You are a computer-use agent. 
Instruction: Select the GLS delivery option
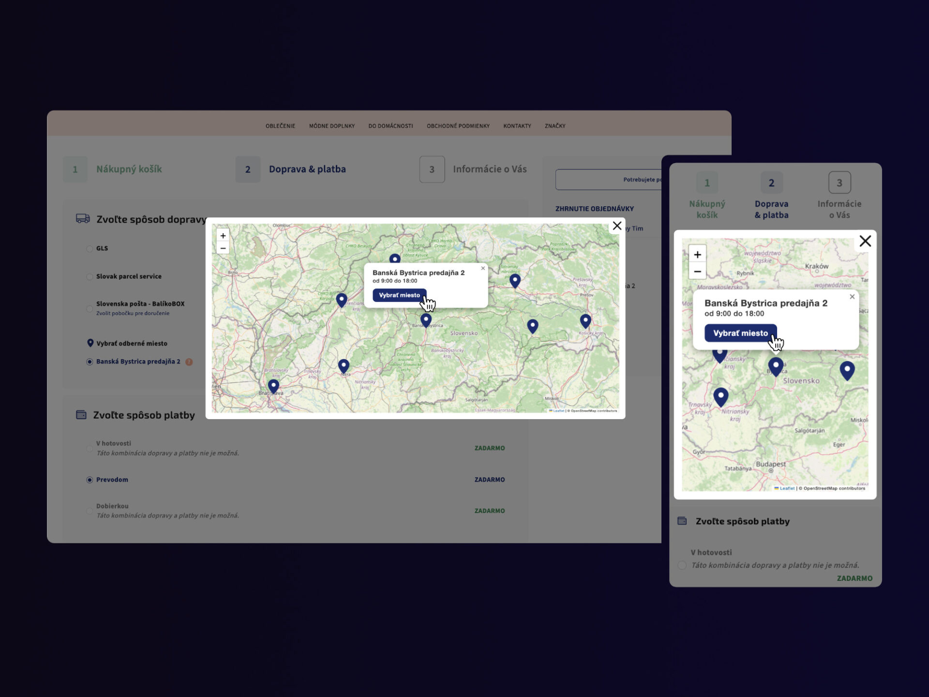tap(90, 249)
